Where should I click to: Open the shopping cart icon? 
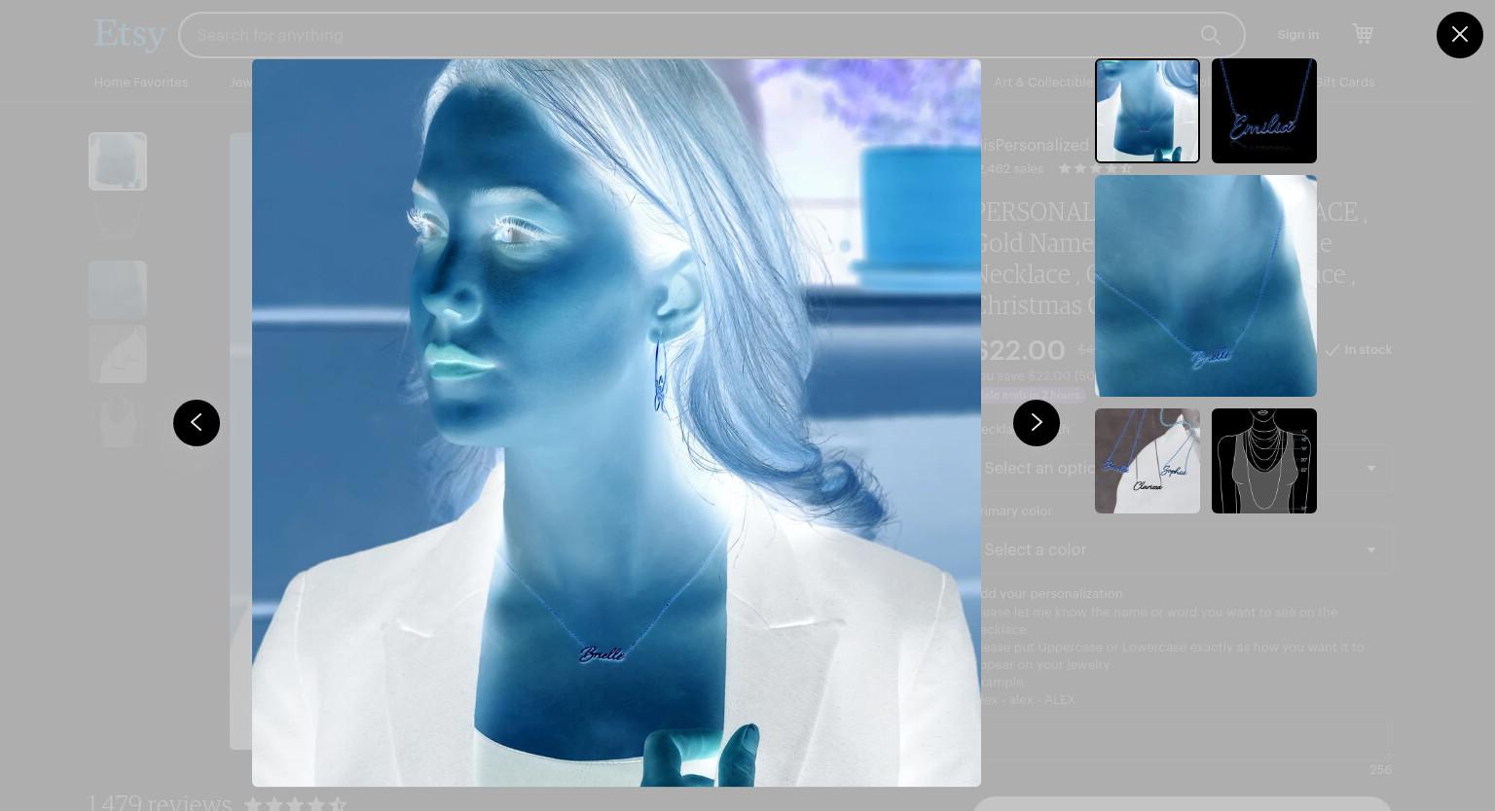(1363, 34)
